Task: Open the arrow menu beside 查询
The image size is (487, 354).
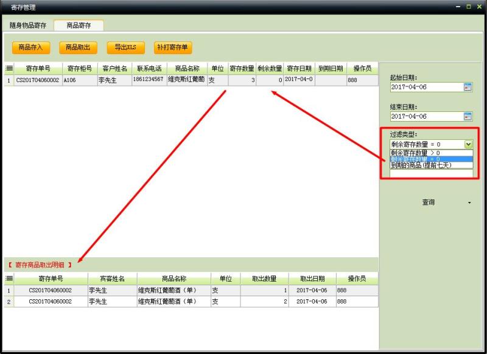Action: (x=469, y=203)
